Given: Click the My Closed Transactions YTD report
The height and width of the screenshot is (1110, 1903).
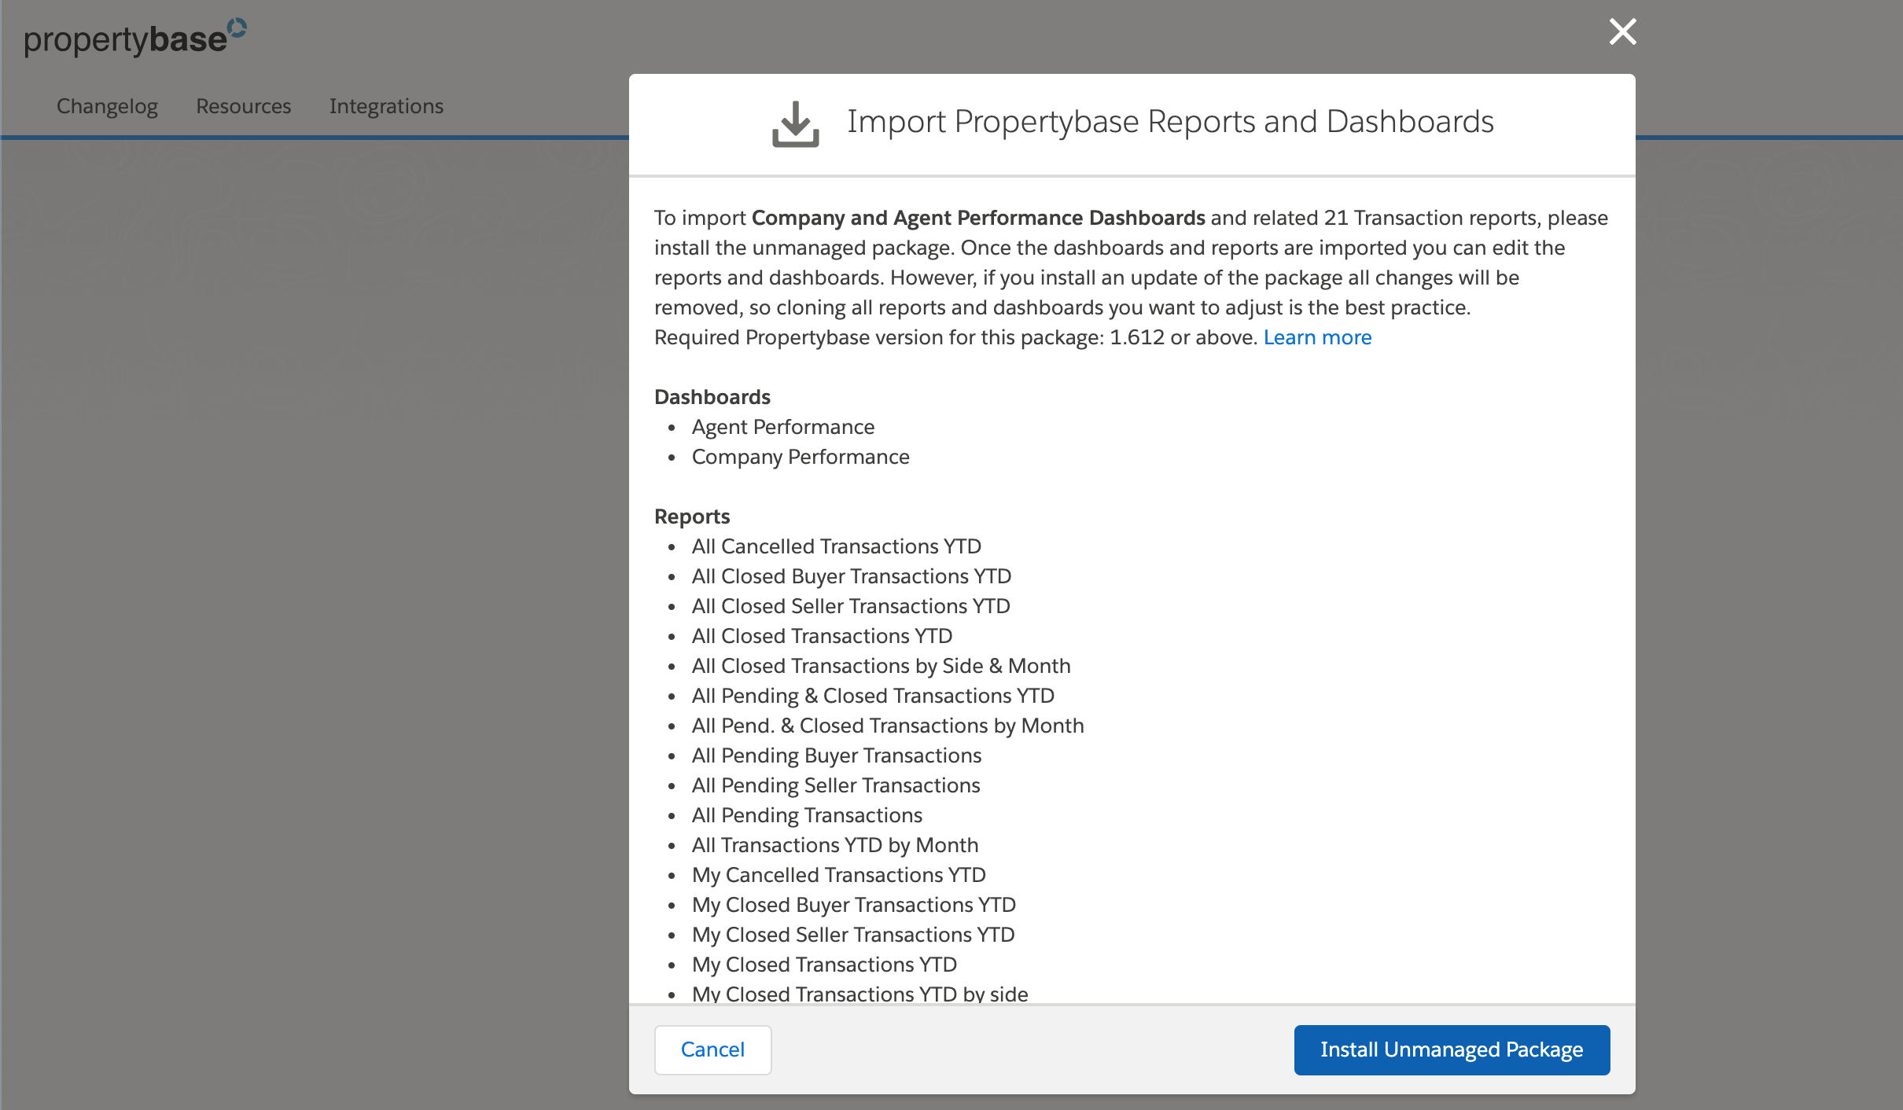Looking at the screenshot, I should (x=823, y=965).
